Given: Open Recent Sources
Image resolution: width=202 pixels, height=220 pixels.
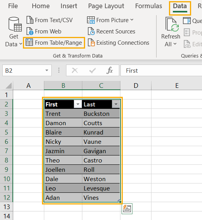Looking at the screenshot, I should (x=111, y=31).
